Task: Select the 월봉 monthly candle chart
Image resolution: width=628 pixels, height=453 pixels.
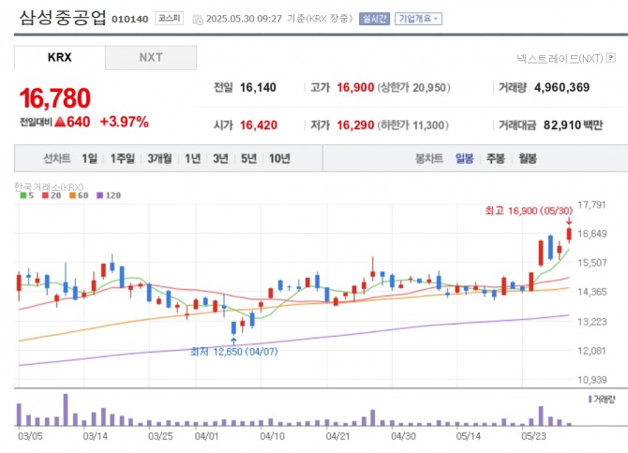Action: pos(528,159)
